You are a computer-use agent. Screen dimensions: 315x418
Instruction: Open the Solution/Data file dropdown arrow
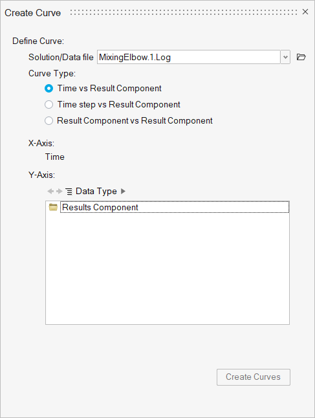[285, 57]
